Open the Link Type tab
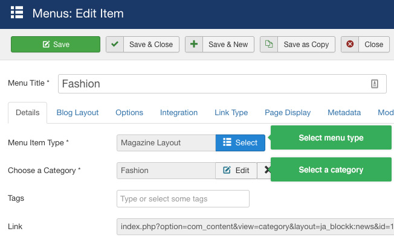The height and width of the screenshot is (243, 394). tap(231, 113)
